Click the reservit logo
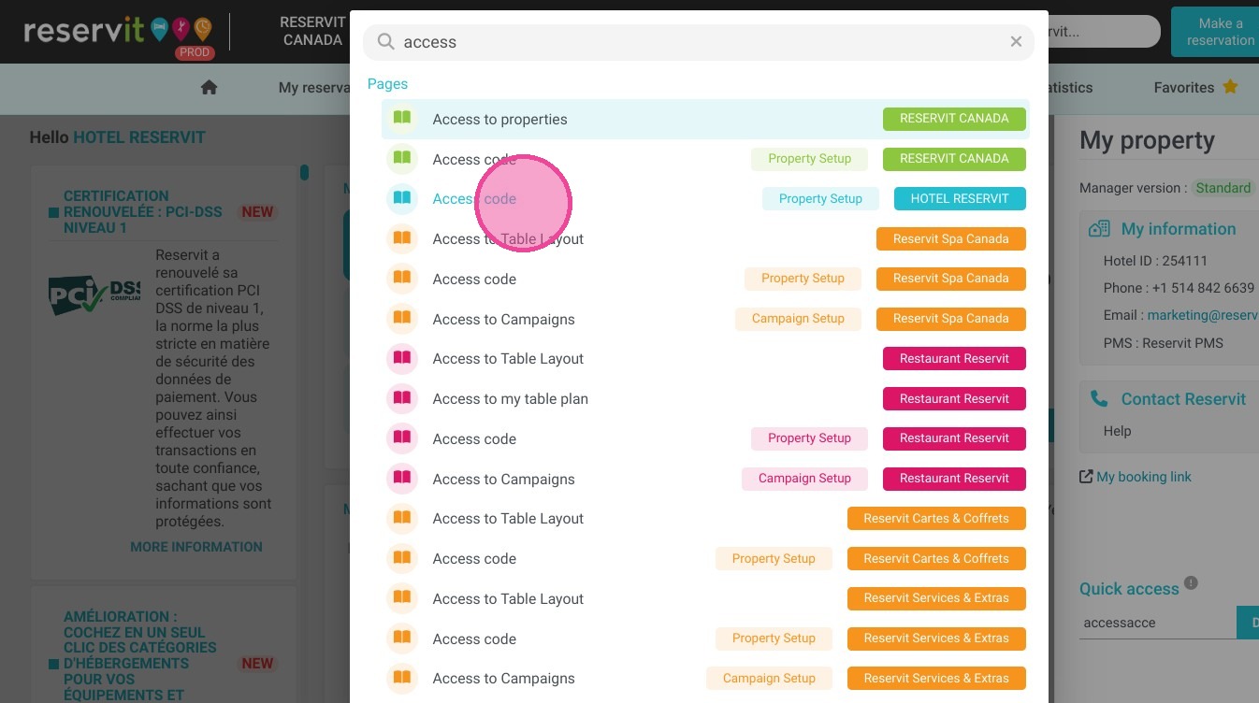This screenshot has width=1259, height=703. (x=117, y=32)
